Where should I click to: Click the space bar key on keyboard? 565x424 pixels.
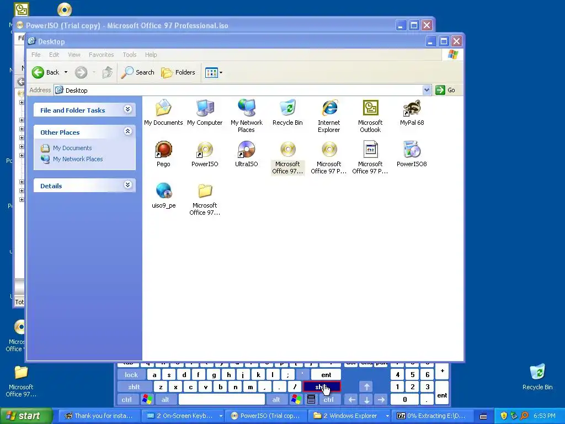(222, 400)
